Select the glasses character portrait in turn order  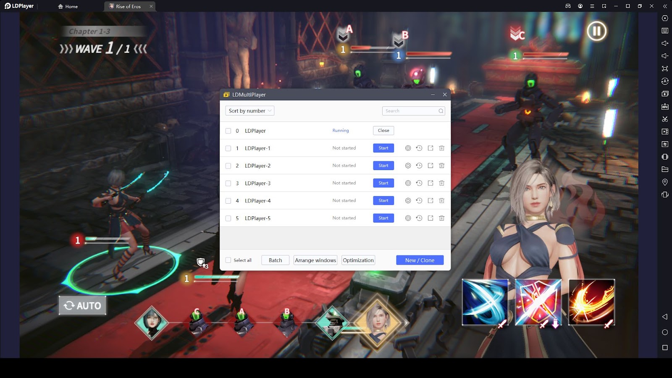152,323
